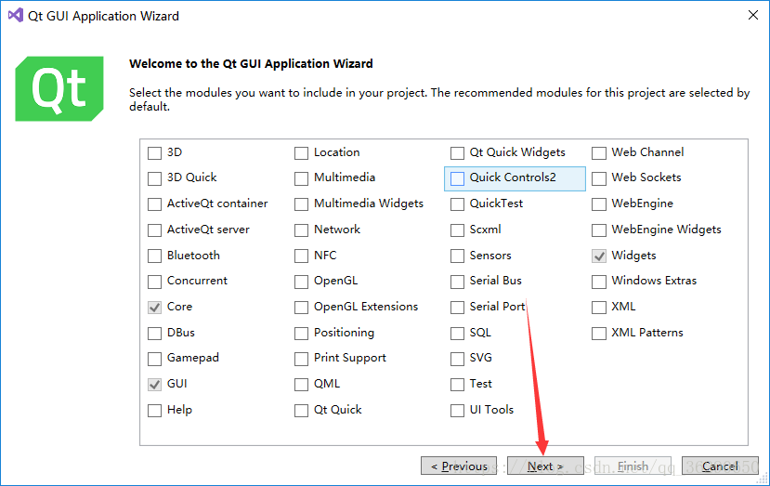Image resolution: width=770 pixels, height=486 pixels.
Task: Go back with the Previous button
Action: pyautogui.click(x=459, y=466)
